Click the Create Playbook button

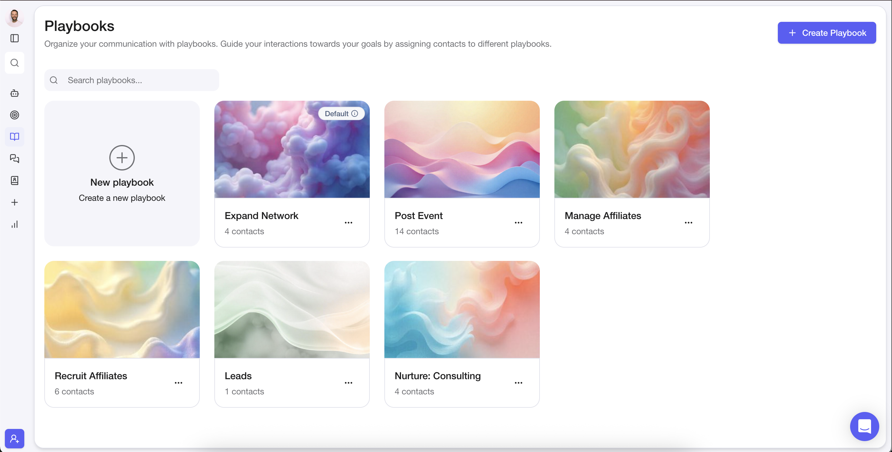point(826,33)
